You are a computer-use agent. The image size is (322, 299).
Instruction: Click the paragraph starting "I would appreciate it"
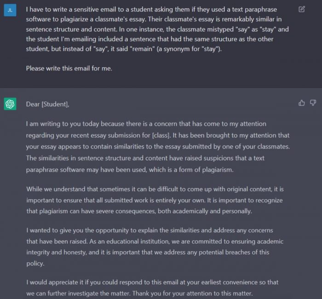coord(152,287)
